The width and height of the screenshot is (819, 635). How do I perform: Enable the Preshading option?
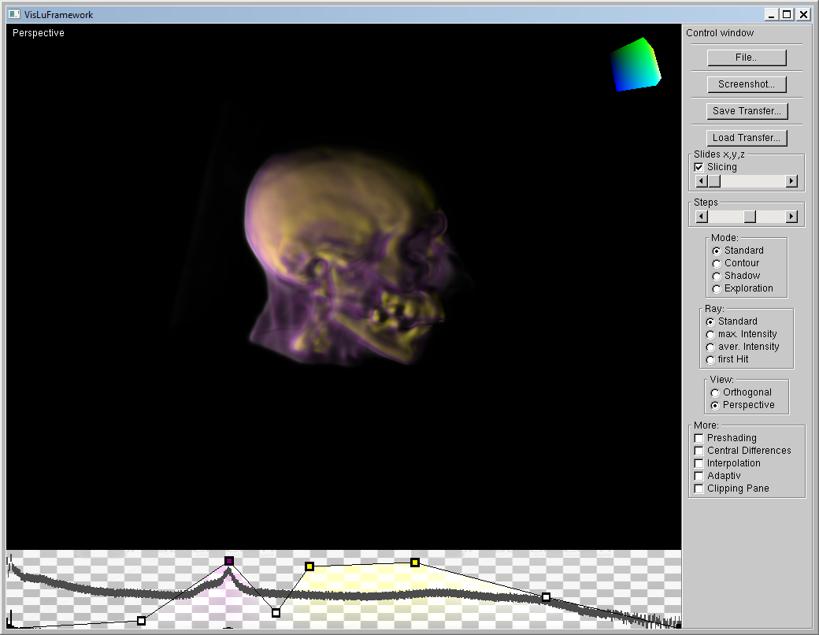[699, 438]
